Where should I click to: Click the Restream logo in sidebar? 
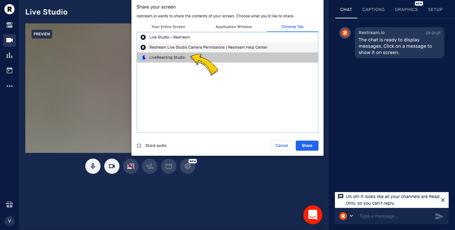(x=9, y=9)
